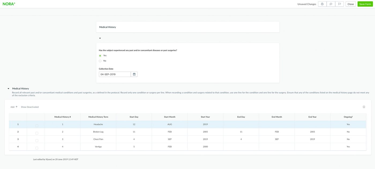Click the flag icon button
This screenshot has width=375, height=169.
pyautogui.click(x=339, y=4)
